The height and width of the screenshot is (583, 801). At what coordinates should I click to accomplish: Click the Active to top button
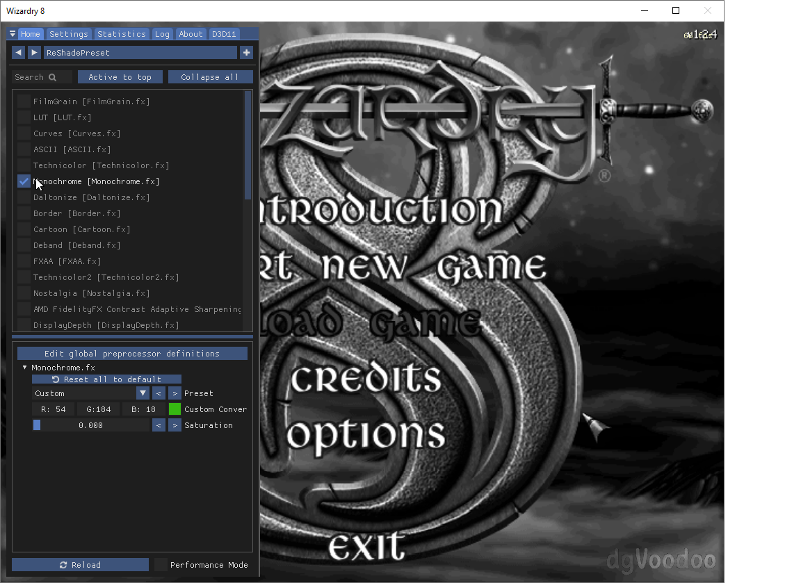(x=120, y=77)
